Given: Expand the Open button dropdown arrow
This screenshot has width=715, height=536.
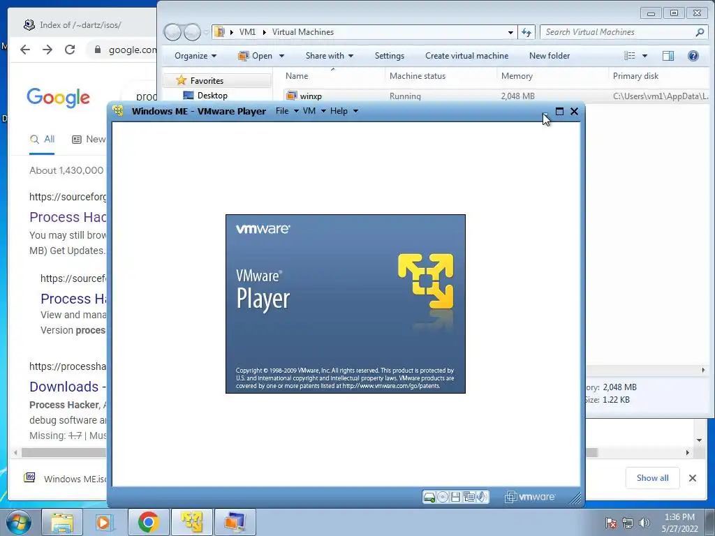Looking at the screenshot, I should 281,56.
